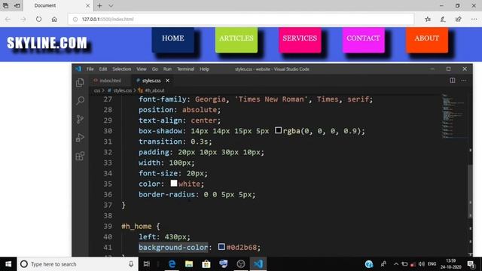The image size is (482, 271).
Task: Open the Windows Start menu
Action: 8,264
